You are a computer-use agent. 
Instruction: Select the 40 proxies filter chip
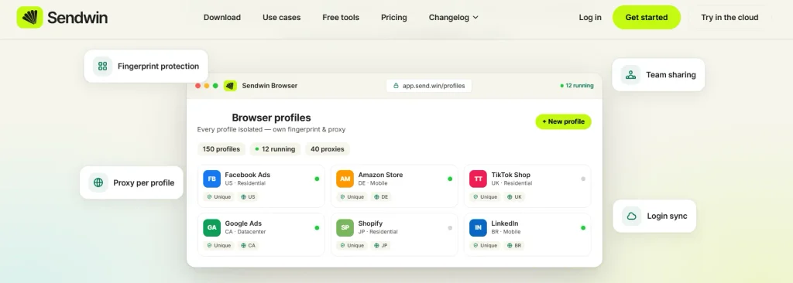tap(328, 149)
